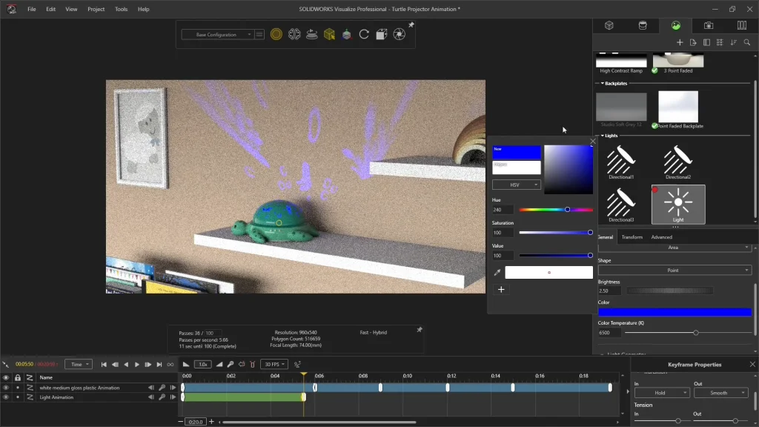The image size is (759, 427).
Task: Toggle lock dot for Light Animation track
Action: coord(18,397)
